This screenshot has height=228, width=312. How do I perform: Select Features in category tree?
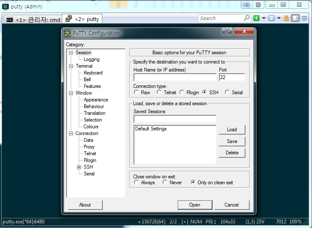(x=92, y=86)
